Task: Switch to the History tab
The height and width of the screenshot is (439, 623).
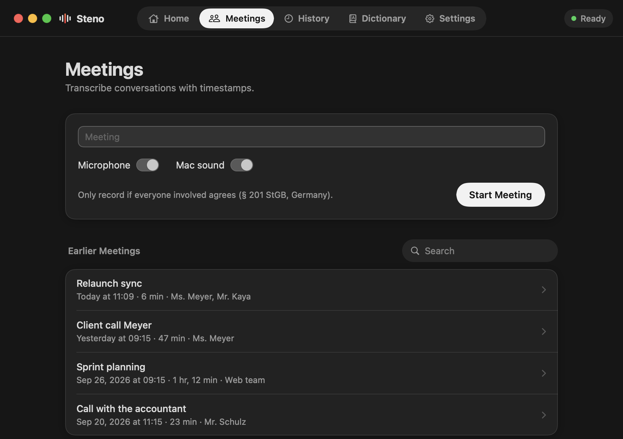Action: (x=307, y=18)
